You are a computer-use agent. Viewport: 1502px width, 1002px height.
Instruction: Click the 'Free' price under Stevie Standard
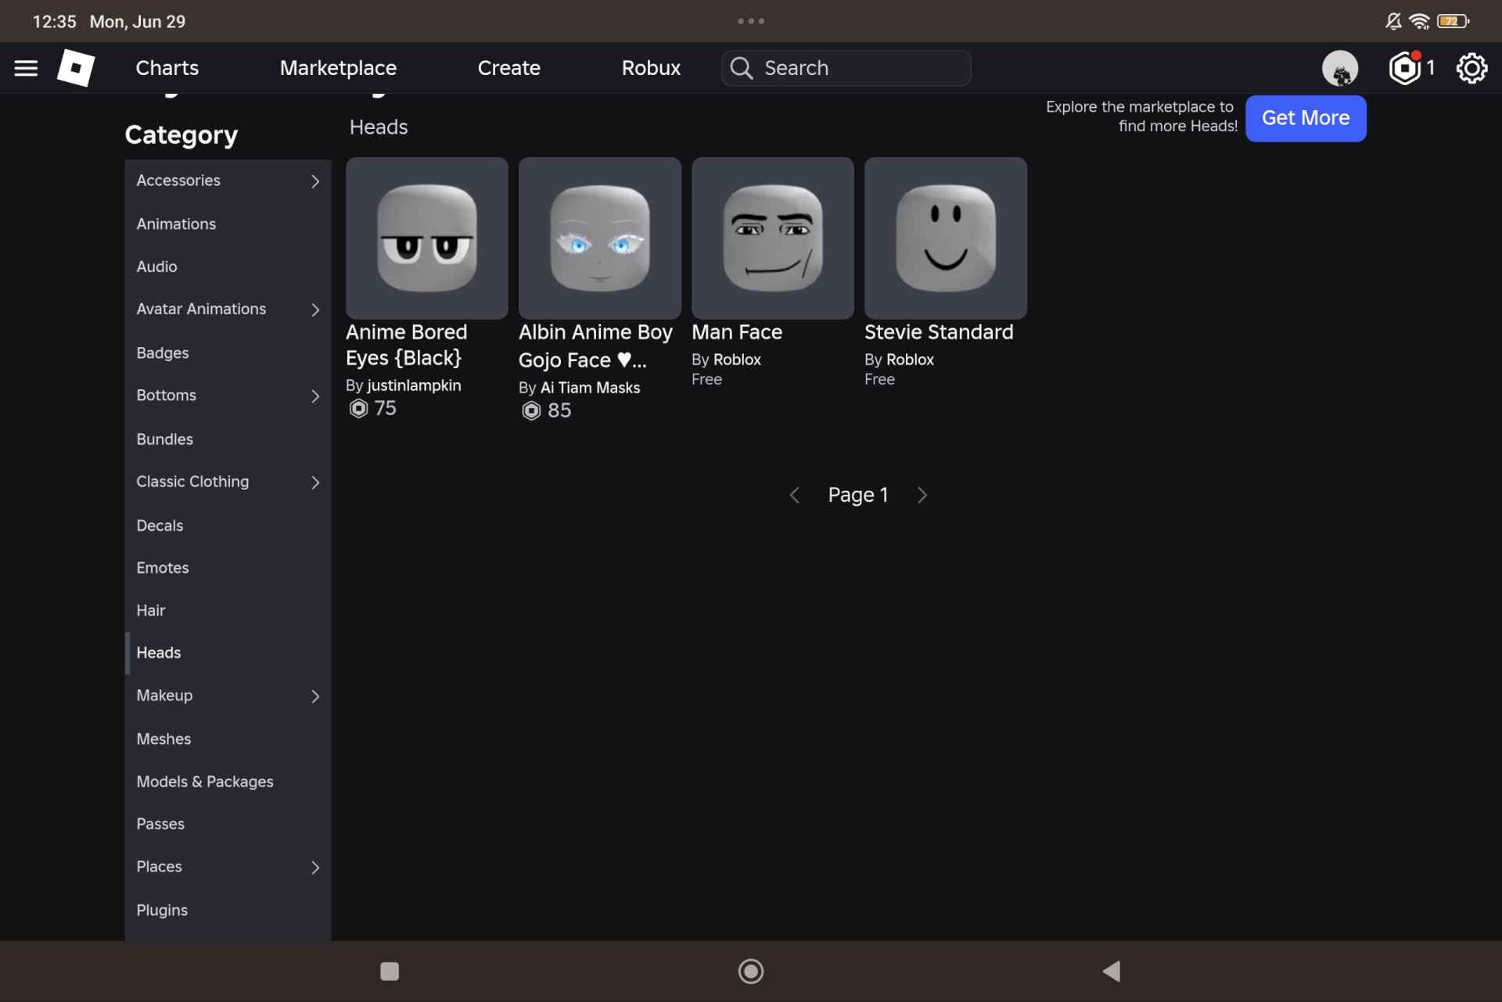click(879, 380)
